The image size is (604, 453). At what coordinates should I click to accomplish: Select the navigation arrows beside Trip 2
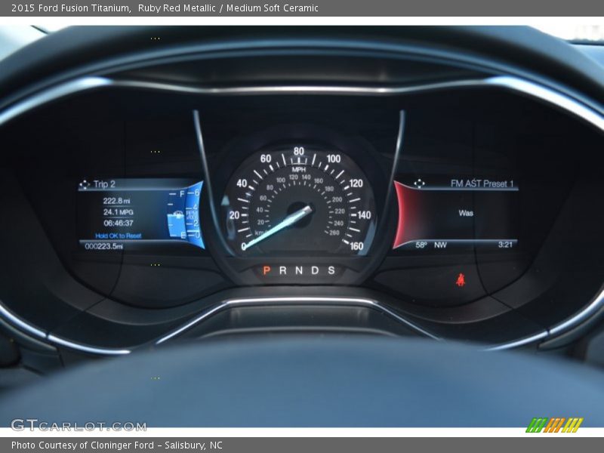coord(84,184)
